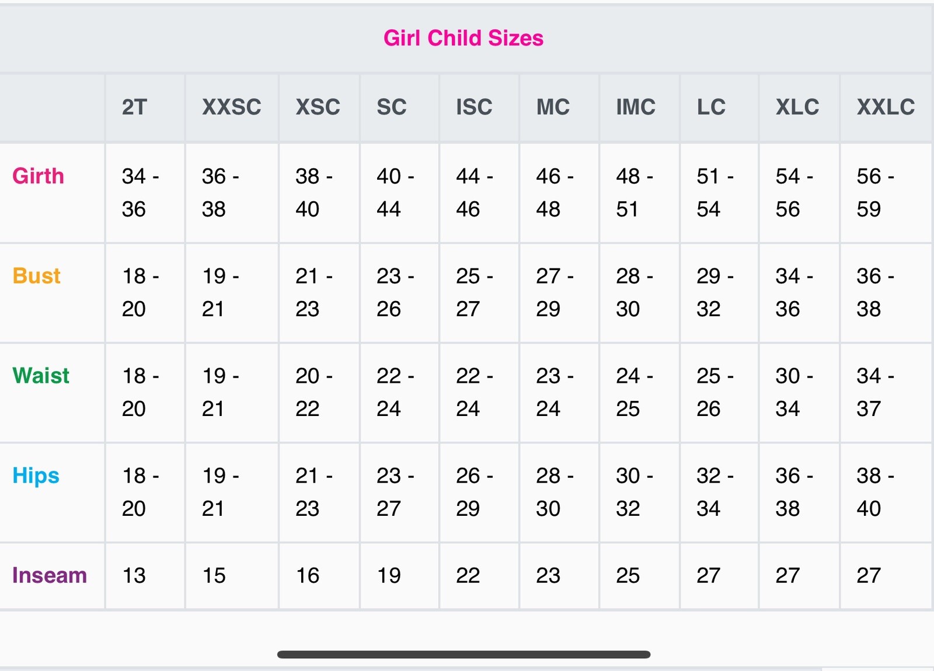Click the Bust row label
The height and width of the screenshot is (671, 934).
36,276
